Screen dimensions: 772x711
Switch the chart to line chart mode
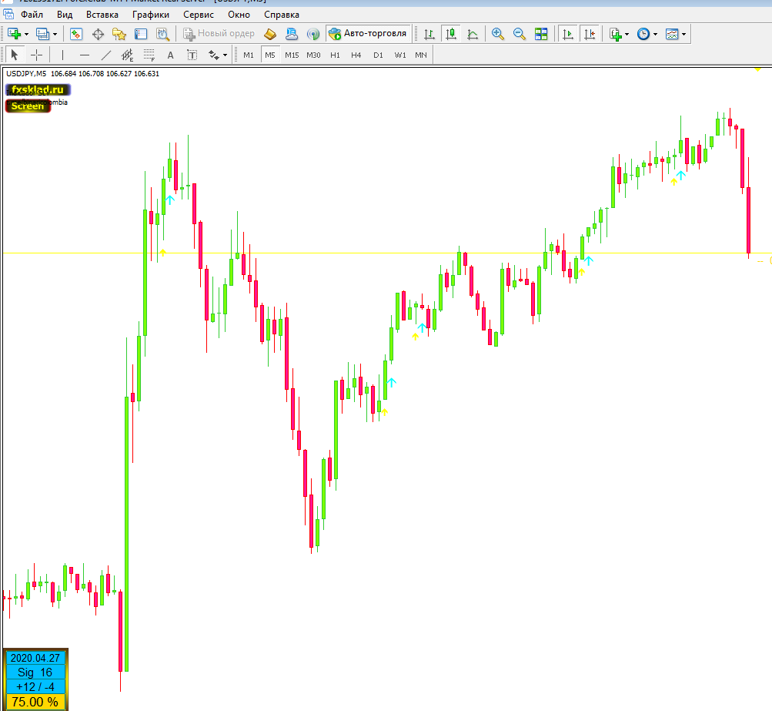tap(473, 34)
